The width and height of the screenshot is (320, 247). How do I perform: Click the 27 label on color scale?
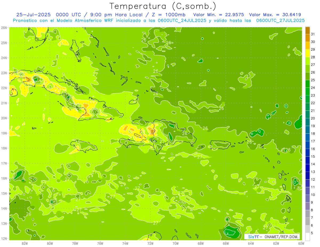pos(313,64)
